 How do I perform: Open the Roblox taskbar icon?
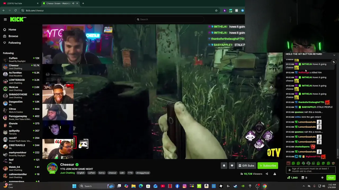(x=221, y=186)
